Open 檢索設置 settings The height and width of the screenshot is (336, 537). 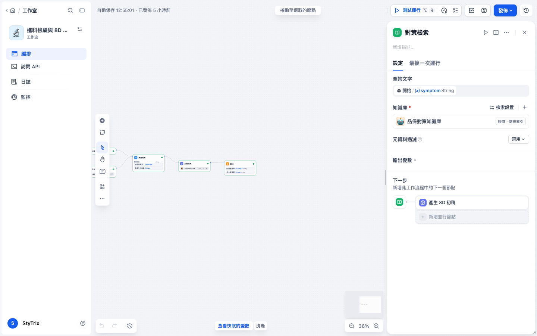click(502, 107)
